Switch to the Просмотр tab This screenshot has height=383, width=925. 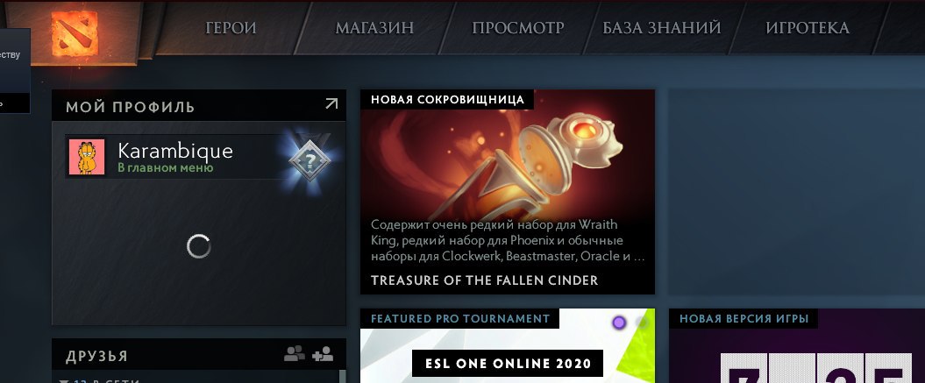(518, 28)
